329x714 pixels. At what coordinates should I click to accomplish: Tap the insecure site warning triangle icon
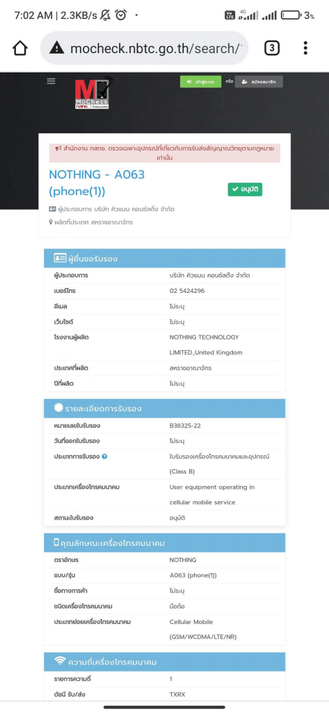coord(57,48)
